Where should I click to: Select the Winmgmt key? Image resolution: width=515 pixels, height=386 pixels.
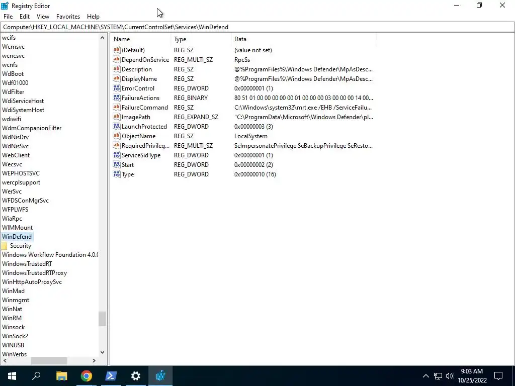(16, 300)
